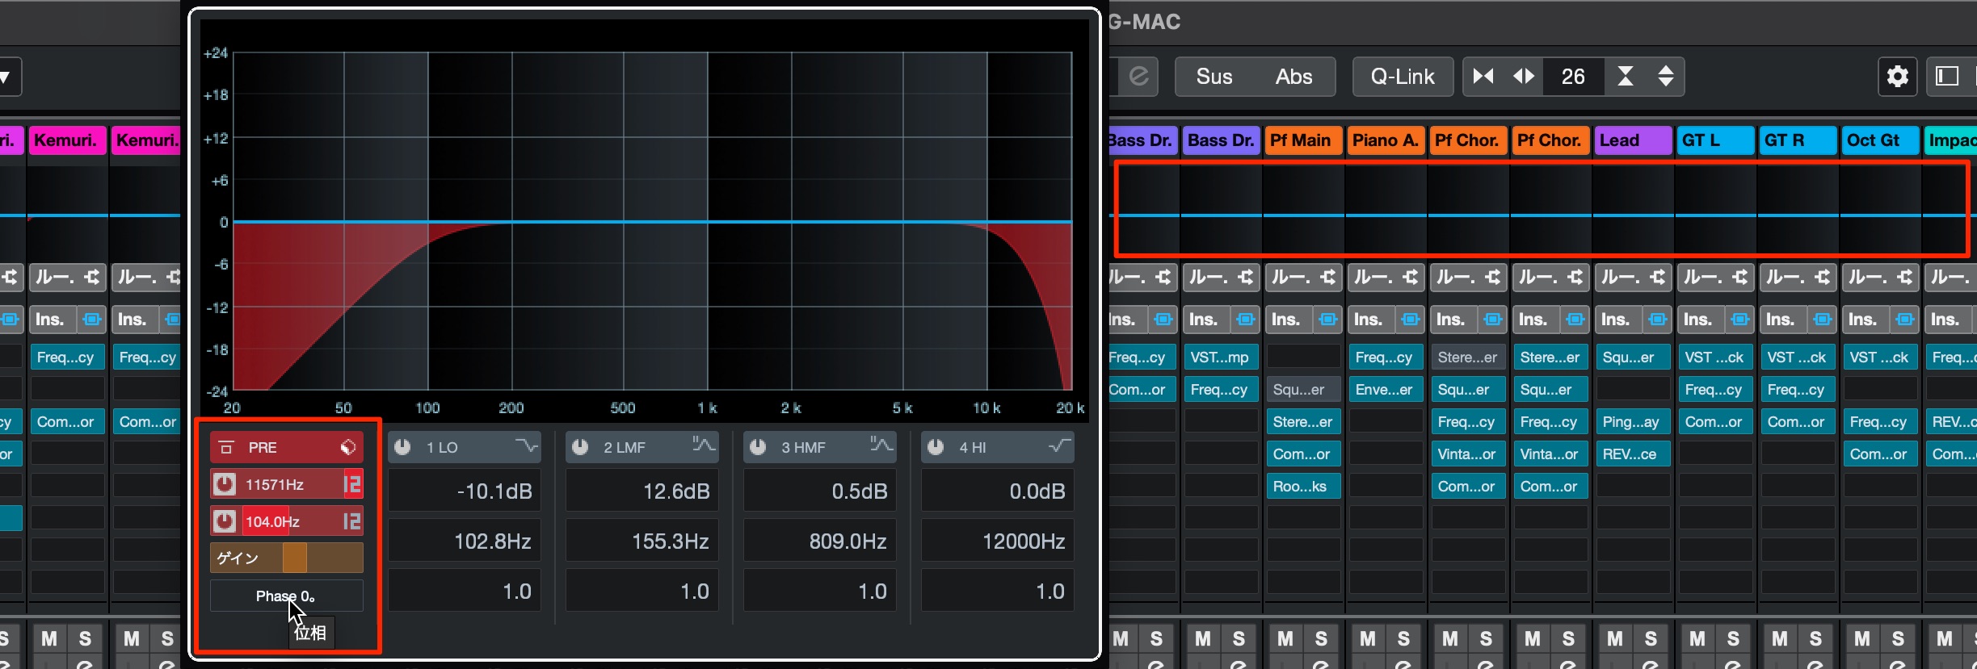Click the routing arrows icon on GT L channel
The height and width of the screenshot is (669, 1977).
[x=1739, y=278]
